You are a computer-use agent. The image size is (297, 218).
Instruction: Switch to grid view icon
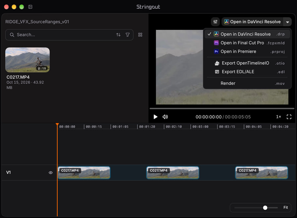(140, 35)
